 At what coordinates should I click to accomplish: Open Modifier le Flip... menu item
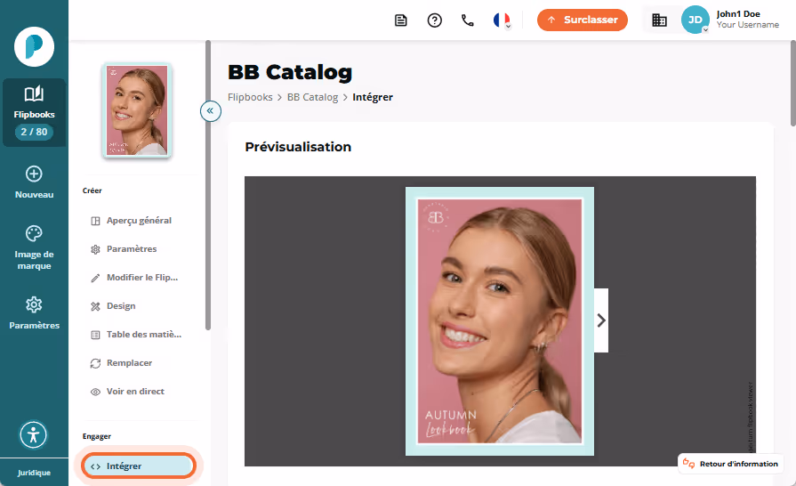tap(138, 278)
